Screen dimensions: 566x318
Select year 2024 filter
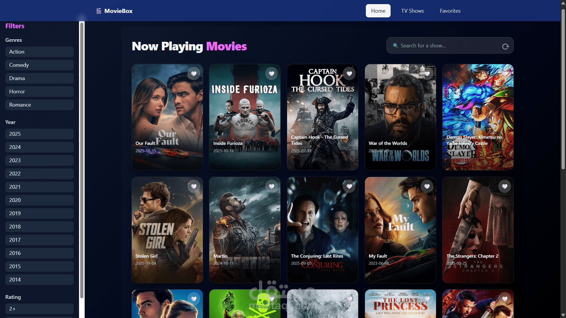tap(40, 147)
